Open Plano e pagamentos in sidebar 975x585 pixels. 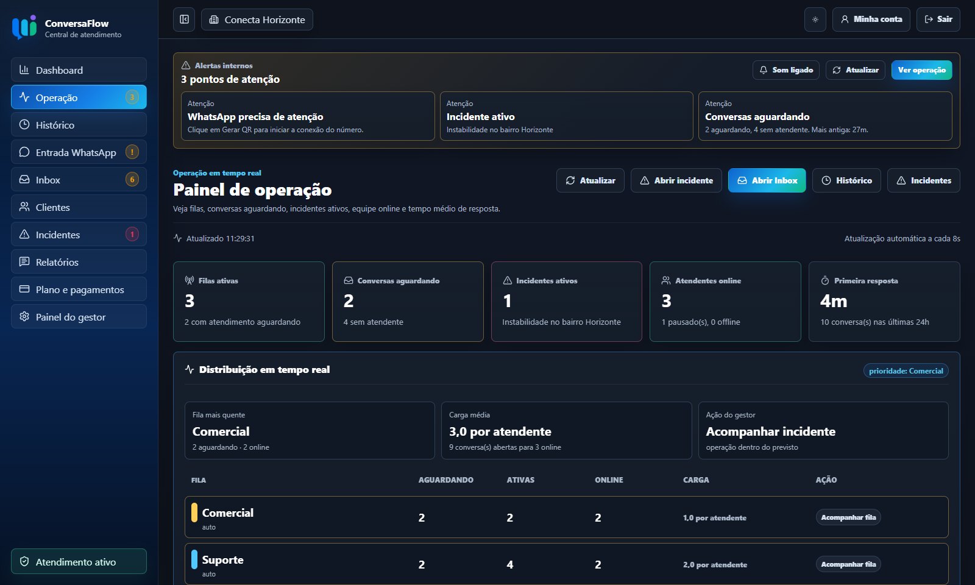[79, 289]
